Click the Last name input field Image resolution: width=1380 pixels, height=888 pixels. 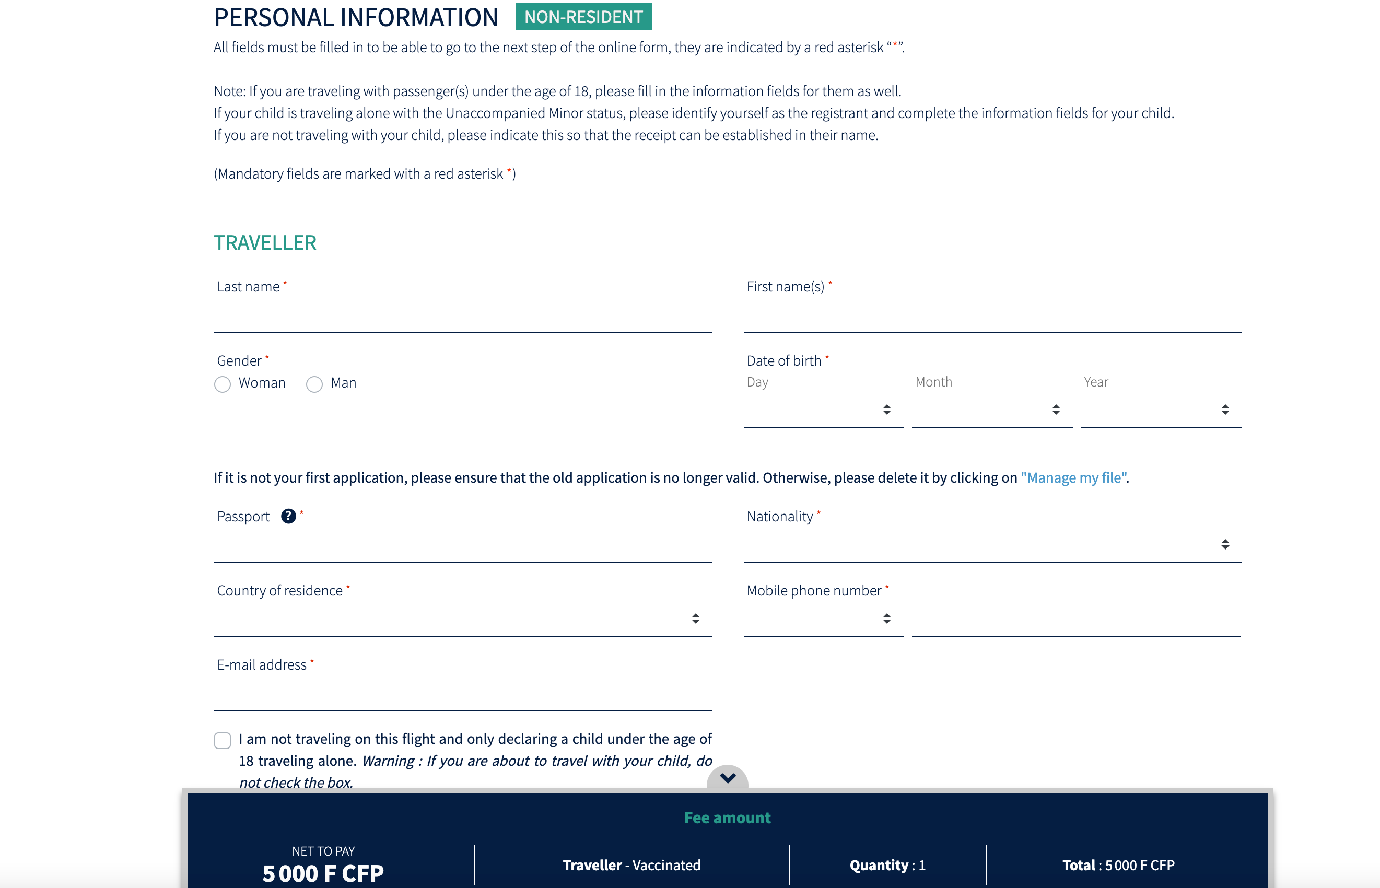point(463,318)
